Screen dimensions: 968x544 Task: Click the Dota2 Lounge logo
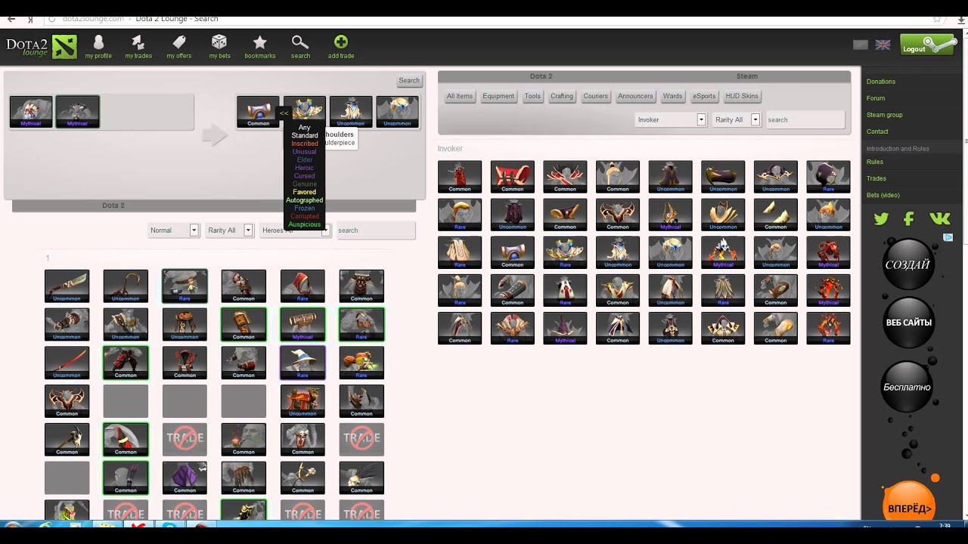click(42, 47)
